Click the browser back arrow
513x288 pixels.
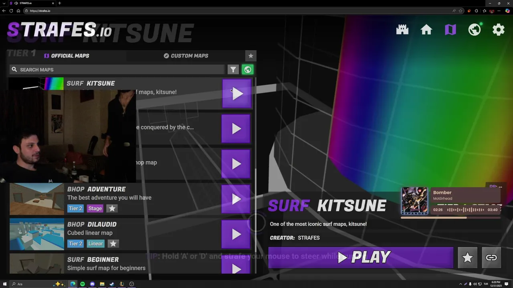tap(4, 11)
